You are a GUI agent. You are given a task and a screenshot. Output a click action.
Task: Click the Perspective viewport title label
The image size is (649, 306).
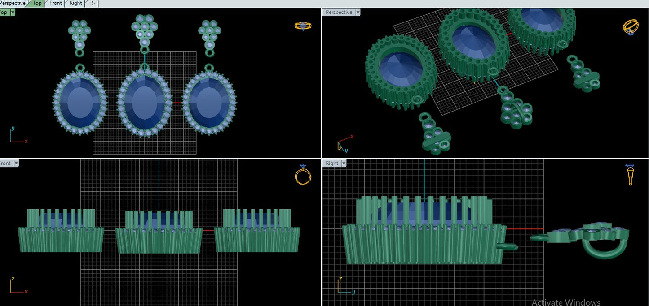(x=339, y=13)
